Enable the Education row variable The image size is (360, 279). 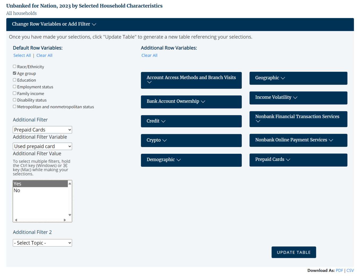(x=15, y=80)
